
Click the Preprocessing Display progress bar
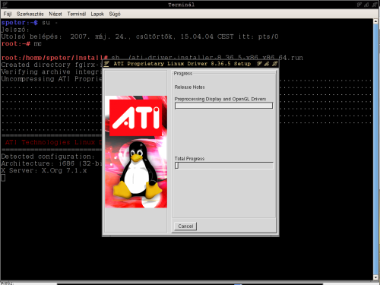tap(223, 106)
